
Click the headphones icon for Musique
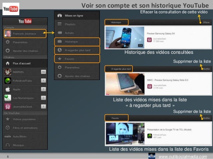pos(8,145)
